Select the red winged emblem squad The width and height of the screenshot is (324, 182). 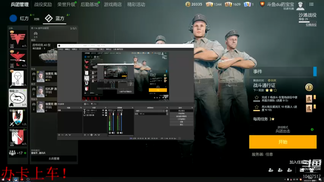18,39
